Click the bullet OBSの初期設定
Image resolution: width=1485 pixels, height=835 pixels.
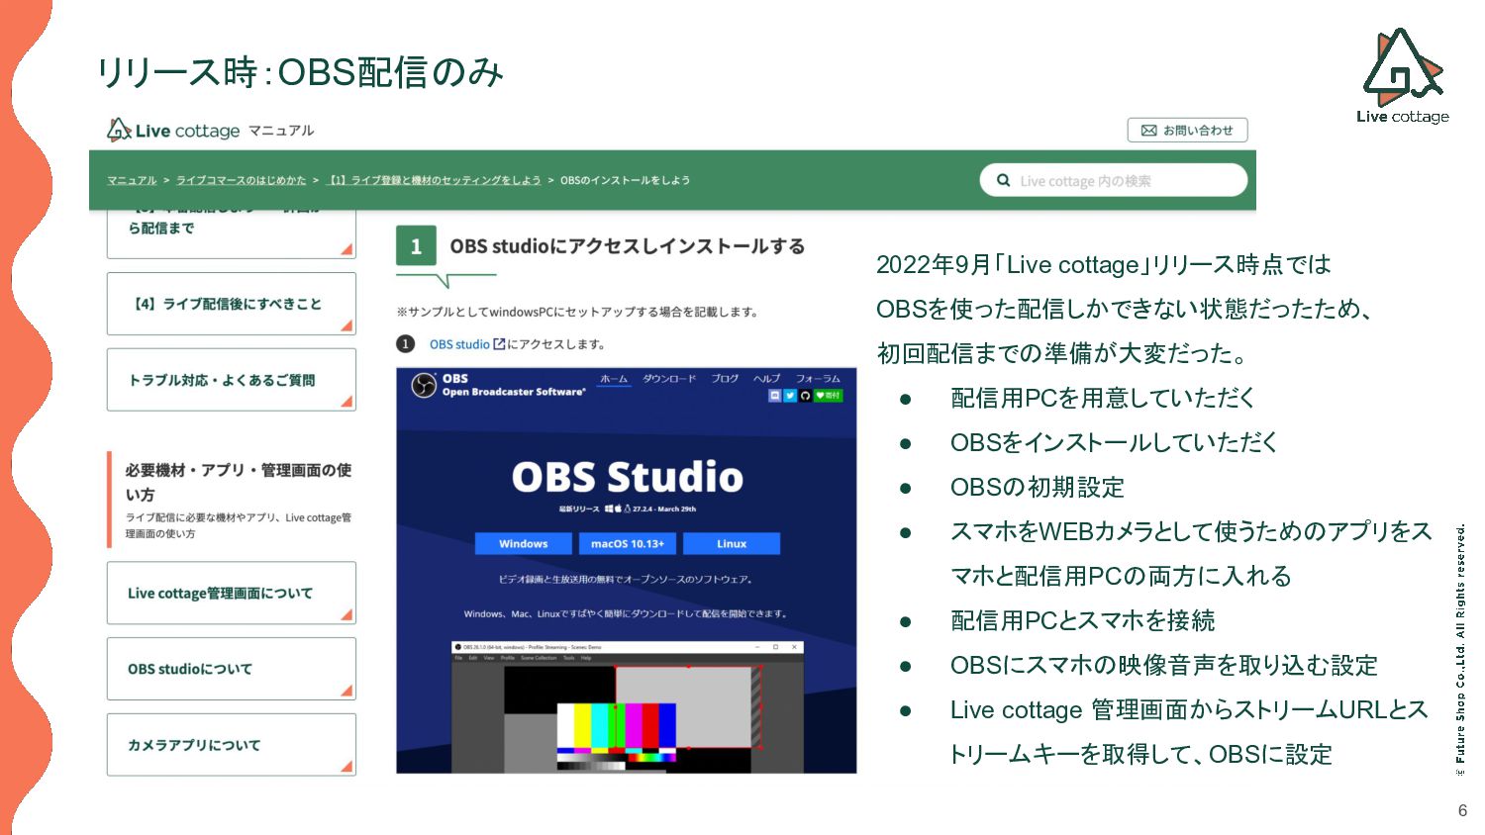tap(1038, 487)
